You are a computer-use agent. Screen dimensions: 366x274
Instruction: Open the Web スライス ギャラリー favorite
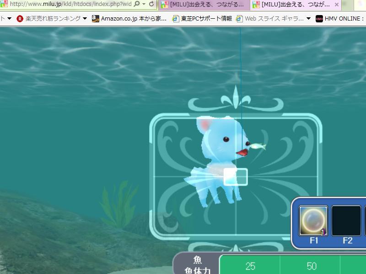(x=274, y=19)
